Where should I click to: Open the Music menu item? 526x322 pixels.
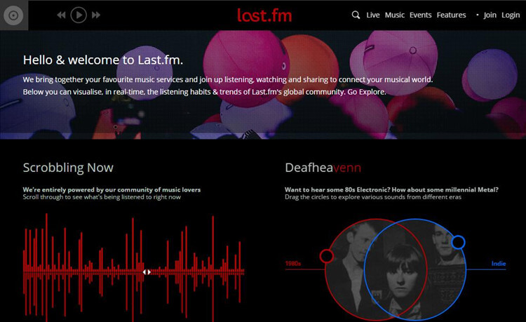coord(394,15)
